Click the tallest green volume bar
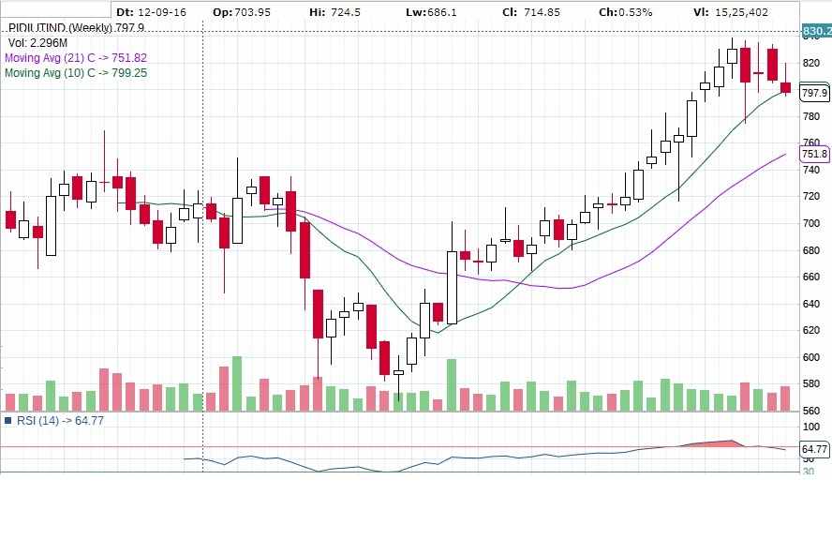The image size is (832, 540). [237, 383]
